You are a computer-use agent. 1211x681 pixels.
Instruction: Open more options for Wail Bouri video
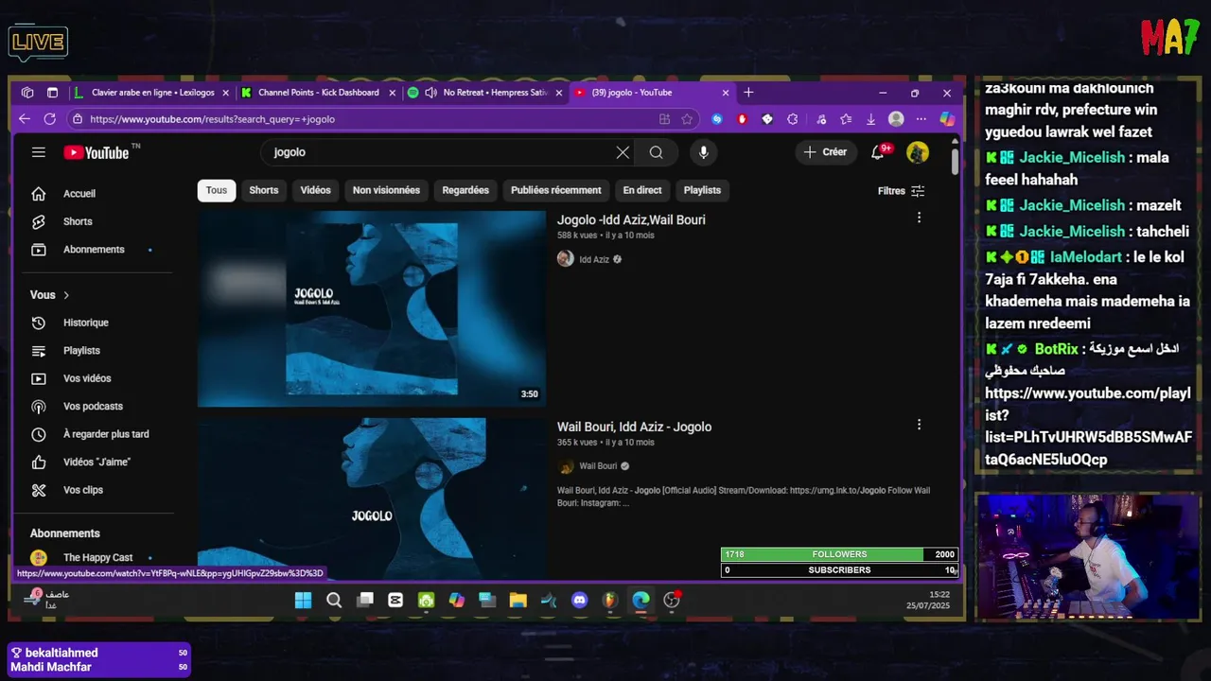click(919, 425)
